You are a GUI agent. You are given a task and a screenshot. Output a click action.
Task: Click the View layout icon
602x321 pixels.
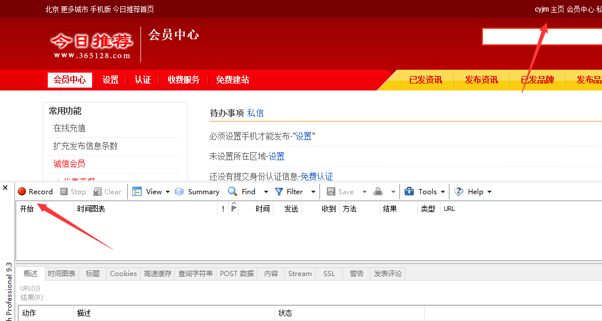(x=137, y=191)
